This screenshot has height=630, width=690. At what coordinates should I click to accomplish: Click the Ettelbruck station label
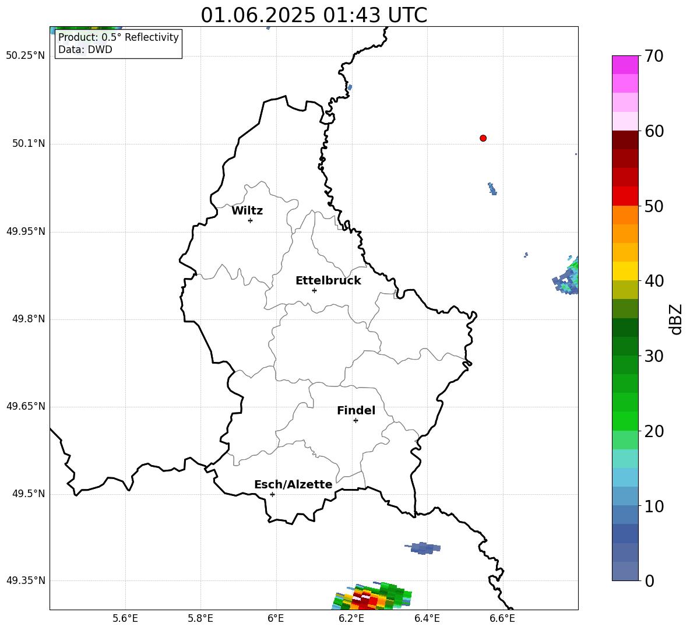pyautogui.click(x=328, y=281)
